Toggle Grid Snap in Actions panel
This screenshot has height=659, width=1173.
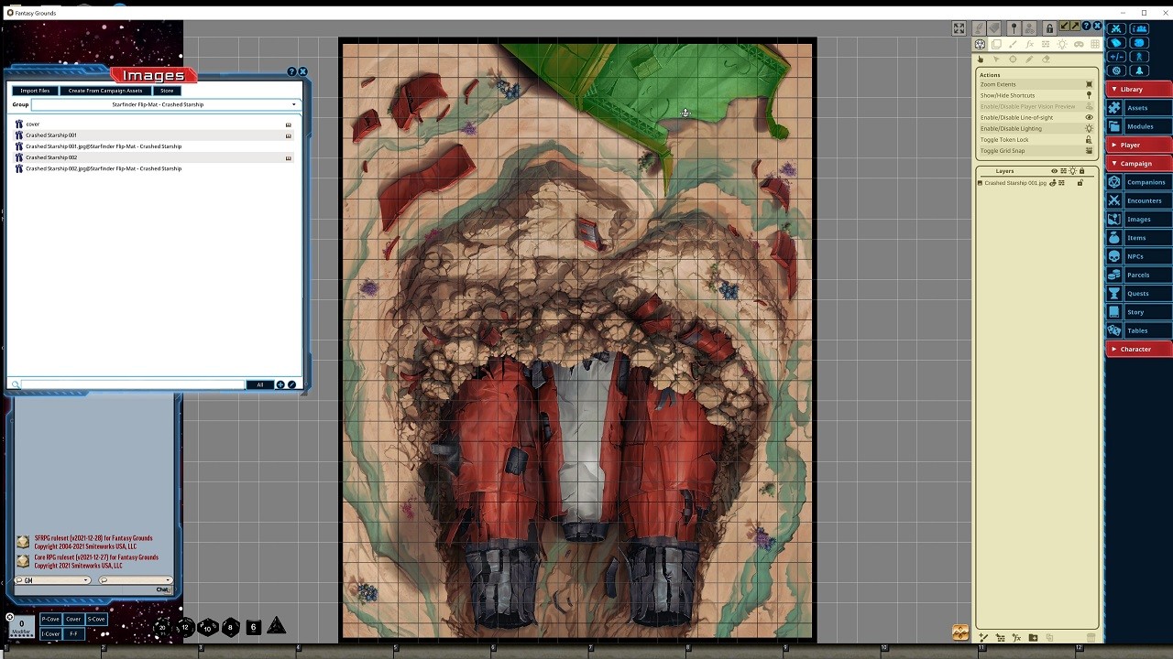coord(1089,151)
